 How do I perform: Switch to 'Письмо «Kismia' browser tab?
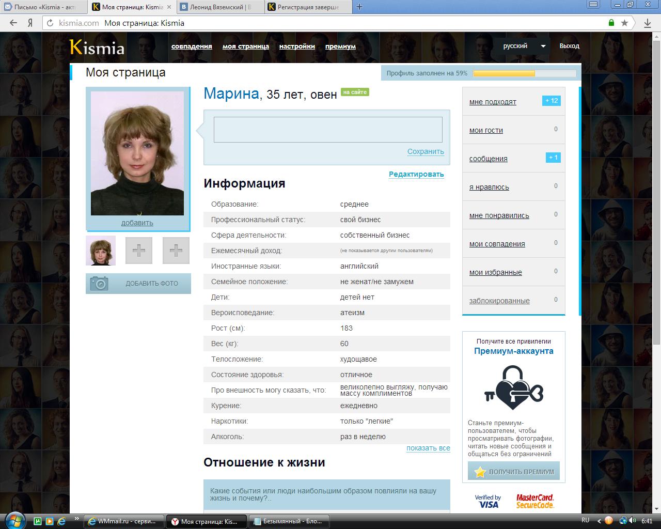(44, 7)
